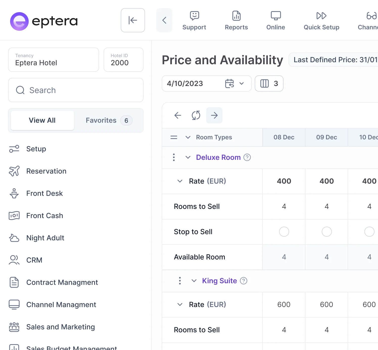Click the Last Defined Price badge
The height and width of the screenshot is (350, 378).
(x=334, y=60)
